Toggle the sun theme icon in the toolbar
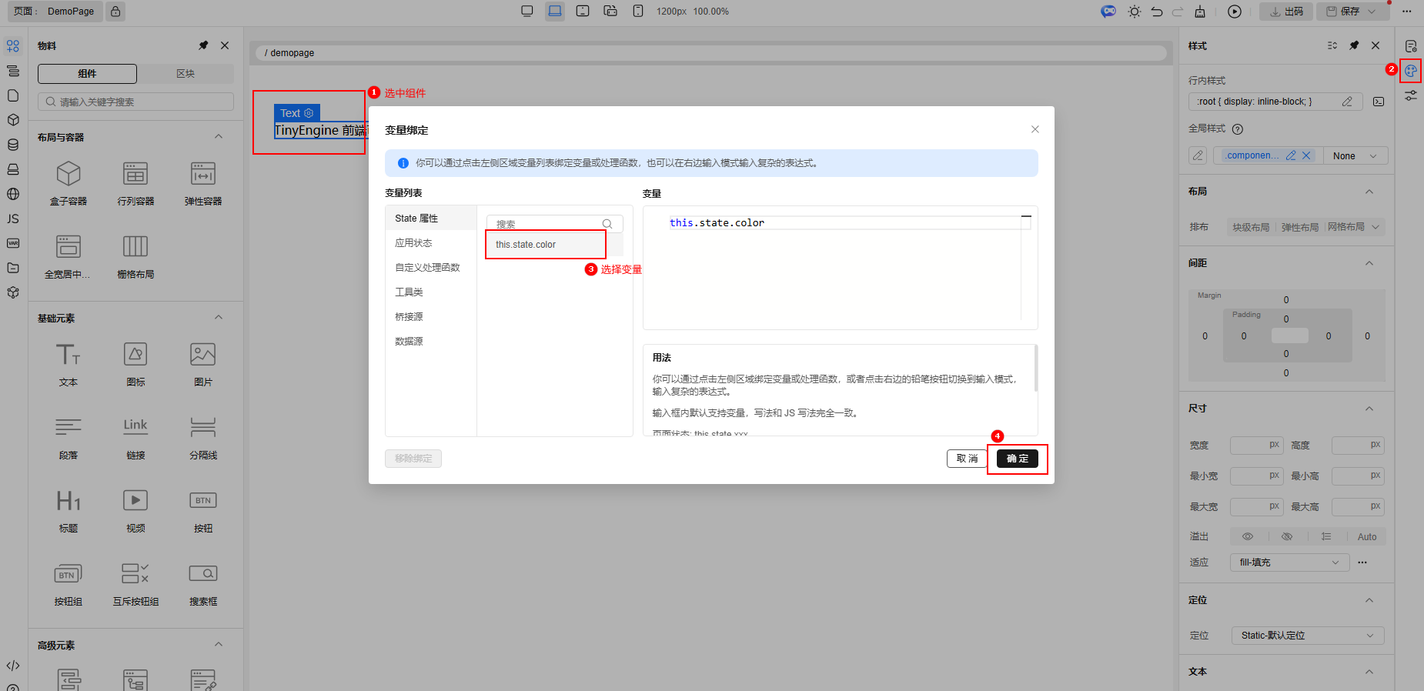 tap(1134, 12)
